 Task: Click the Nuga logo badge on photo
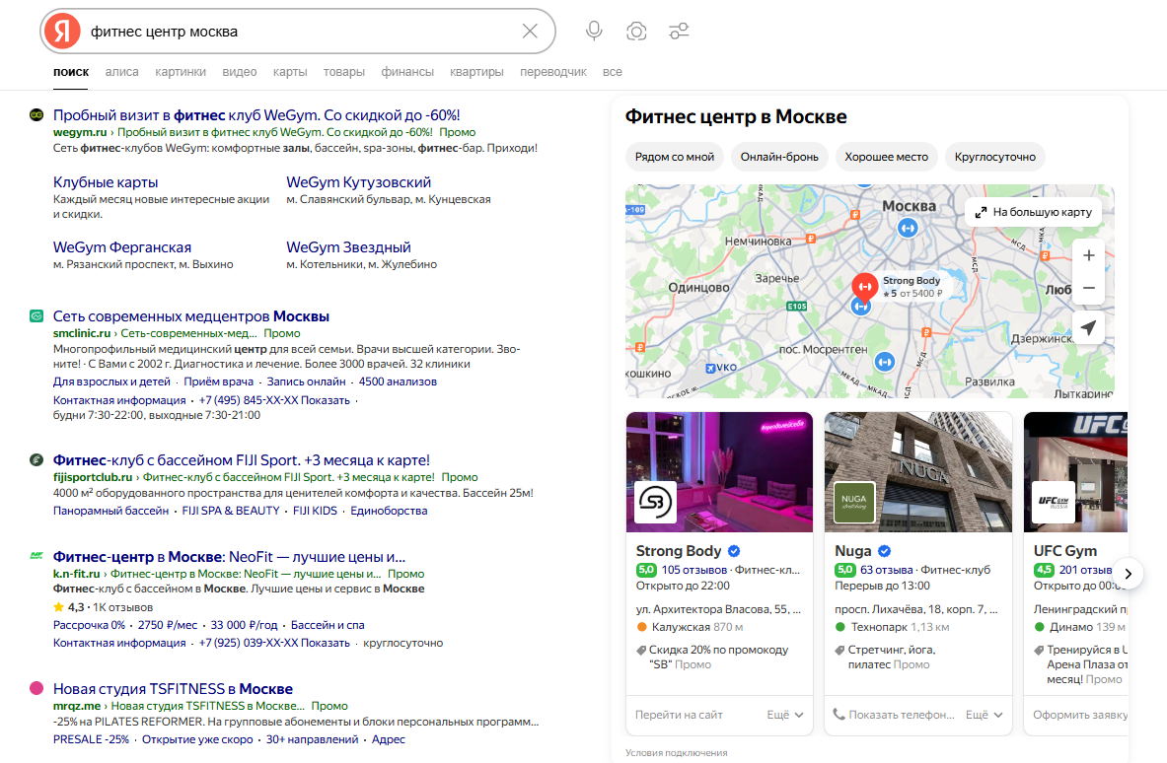(x=853, y=502)
